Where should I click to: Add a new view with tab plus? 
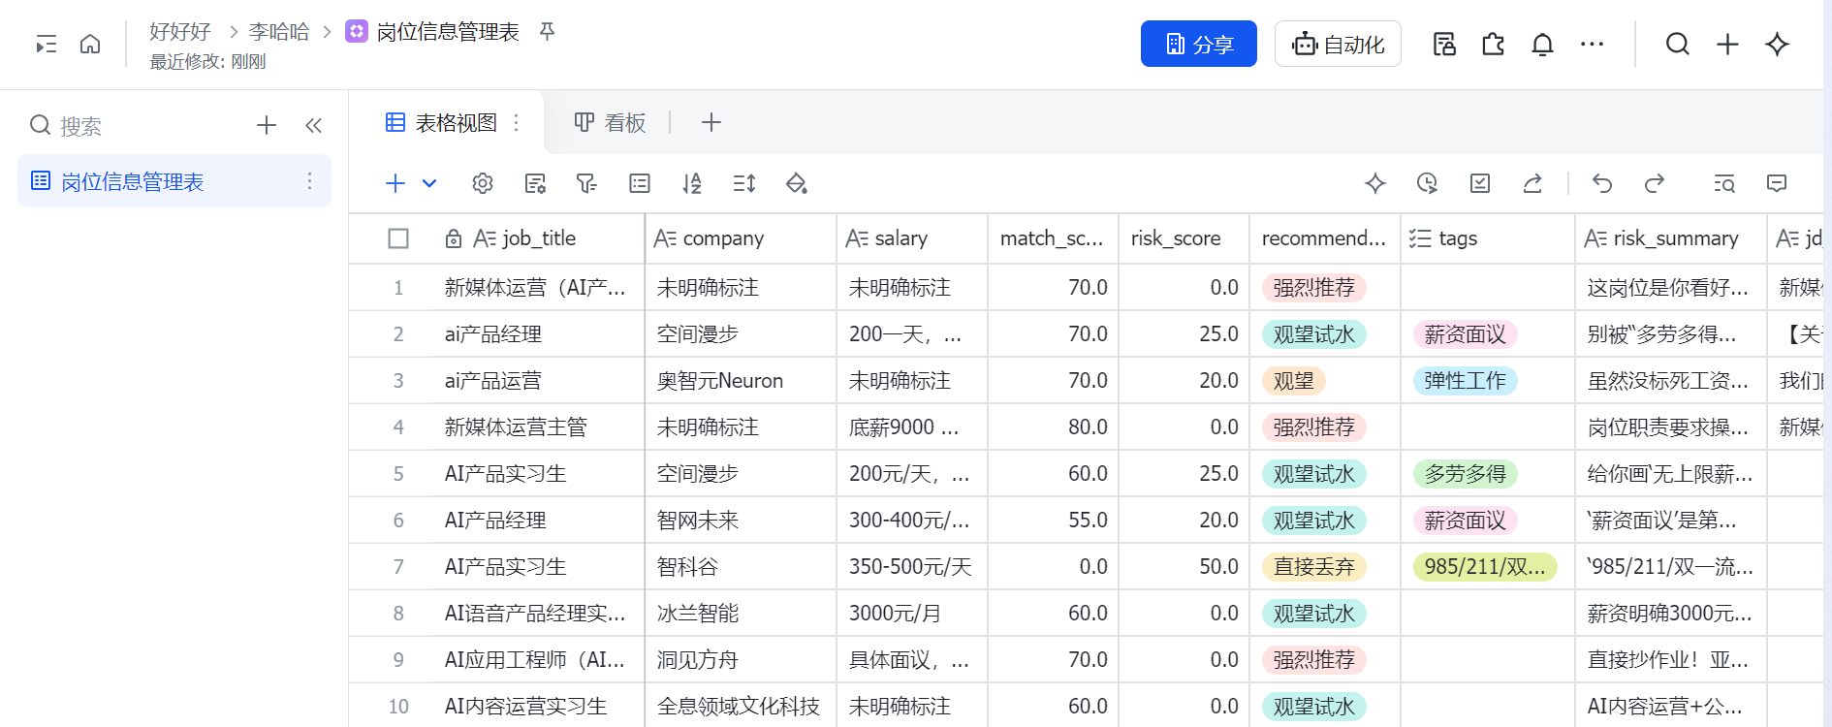pos(711,122)
